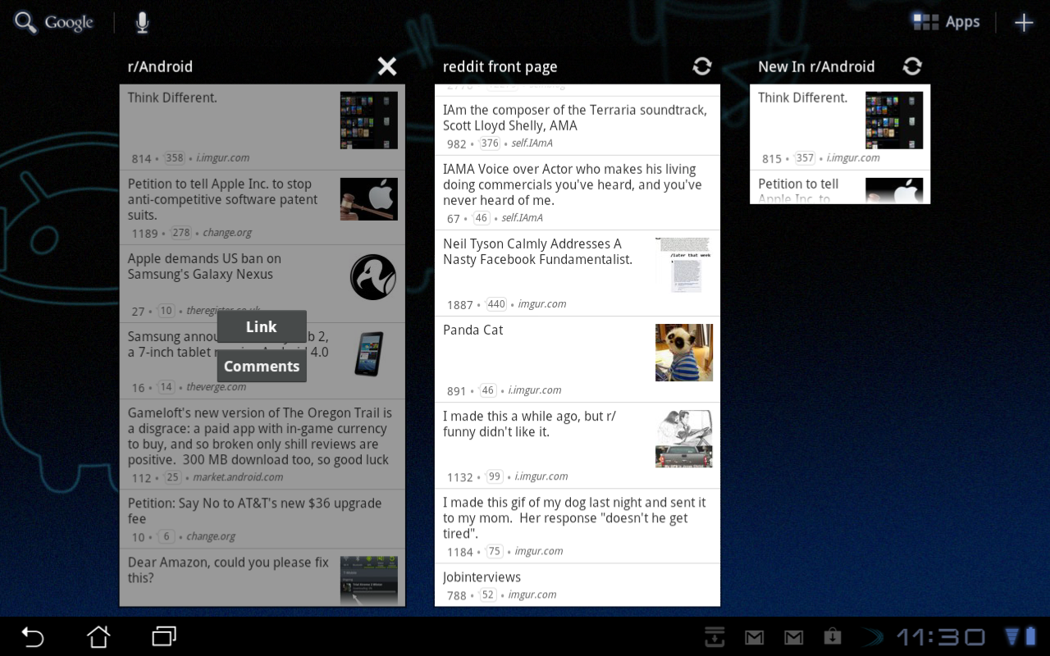1050x656 pixels.
Task: Refresh the reddit front page column
Action: tap(701, 66)
